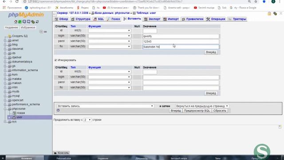The width and height of the screenshot is (284, 160).
Task: Open function dropdown for first fio row
Action: point(110,47)
